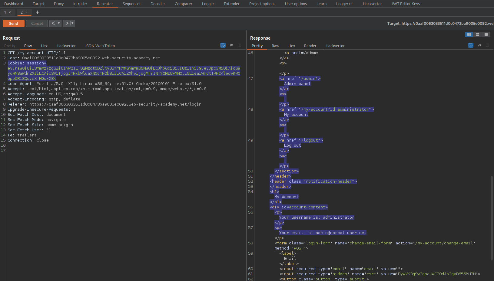Screen dimensions: 494x281
Task: Open the Response panel options menu
Action: [488, 45]
